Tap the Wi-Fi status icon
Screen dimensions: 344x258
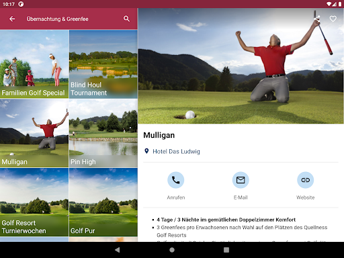click(329, 4)
